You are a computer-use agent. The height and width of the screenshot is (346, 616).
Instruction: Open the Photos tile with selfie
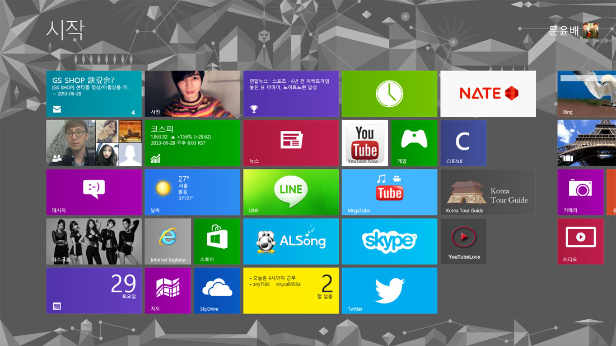[x=193, y=94]
